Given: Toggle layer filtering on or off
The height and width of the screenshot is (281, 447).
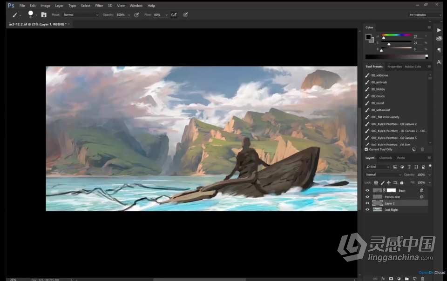Looking at the screenshot, I should coord(430,166).
